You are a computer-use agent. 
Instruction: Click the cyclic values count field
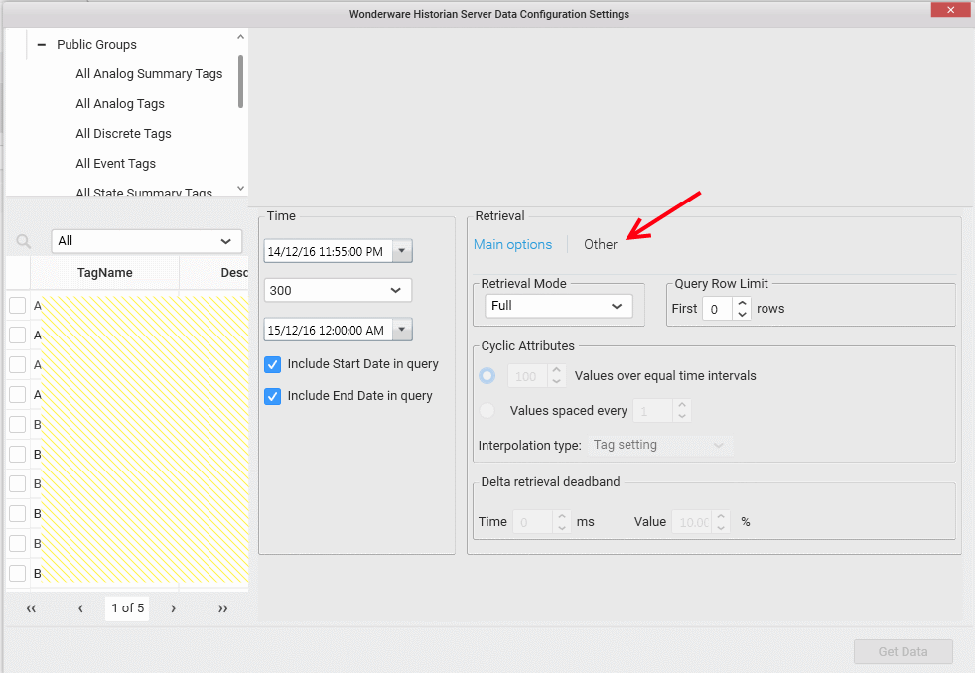click(x=528, y=376)
